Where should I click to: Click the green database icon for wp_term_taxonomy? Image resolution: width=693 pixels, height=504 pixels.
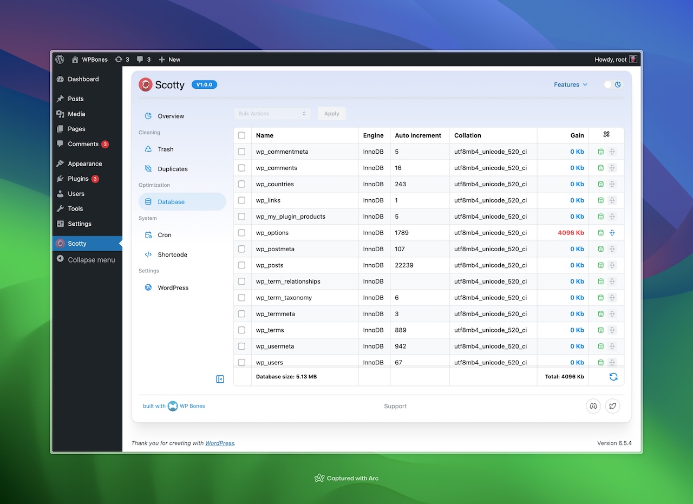(x=600, y=298)
